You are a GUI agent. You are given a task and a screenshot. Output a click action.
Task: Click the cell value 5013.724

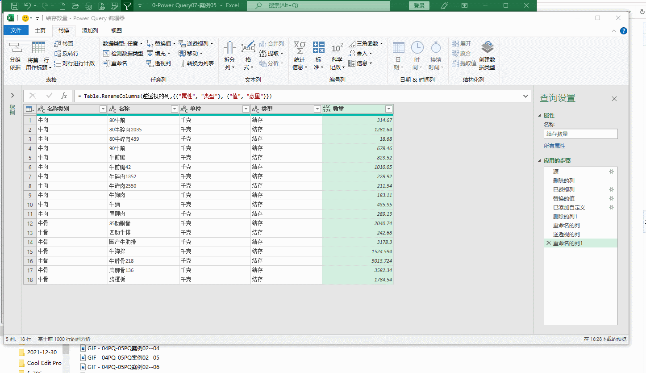point(358,261)
